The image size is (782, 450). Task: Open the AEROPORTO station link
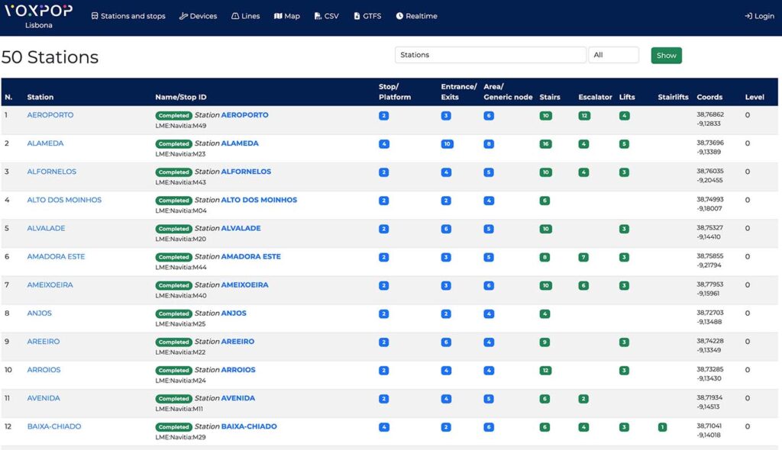tap(50, 114)
